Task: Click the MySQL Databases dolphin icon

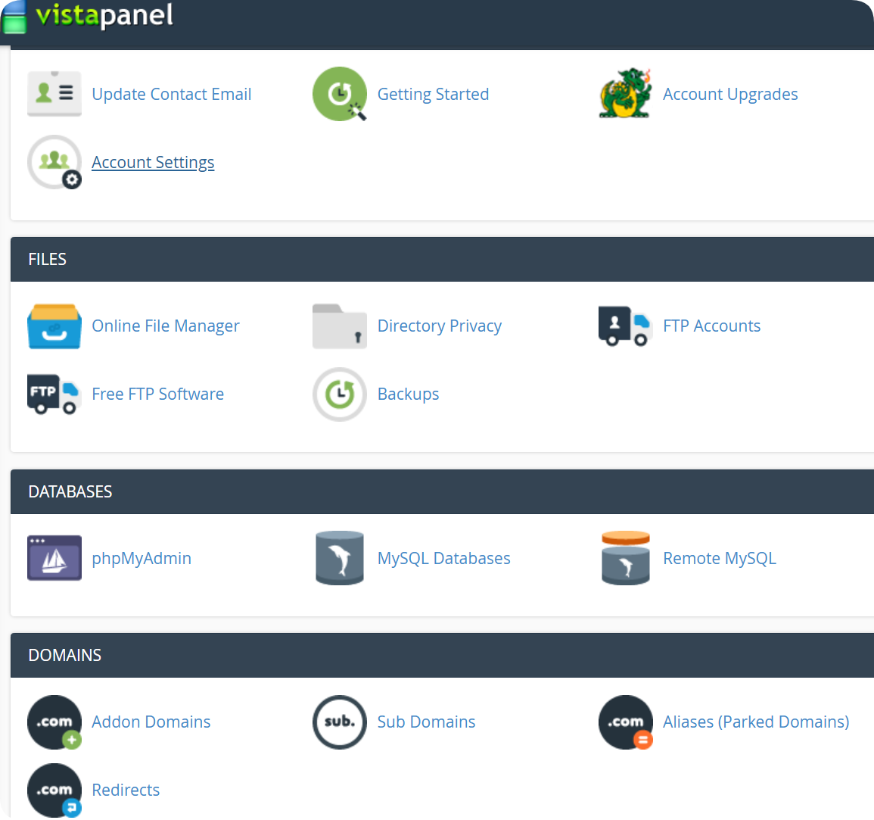Action: pyautogui.click(x=340, y=559)
